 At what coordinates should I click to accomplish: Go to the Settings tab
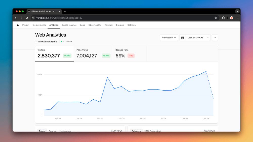[132, 25]
